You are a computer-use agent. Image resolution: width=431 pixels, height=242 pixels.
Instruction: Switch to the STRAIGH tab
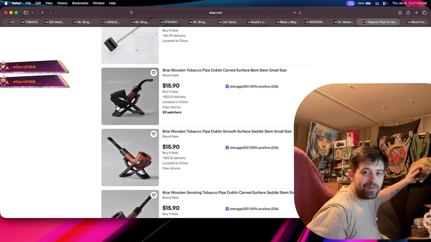click(169, 22)
